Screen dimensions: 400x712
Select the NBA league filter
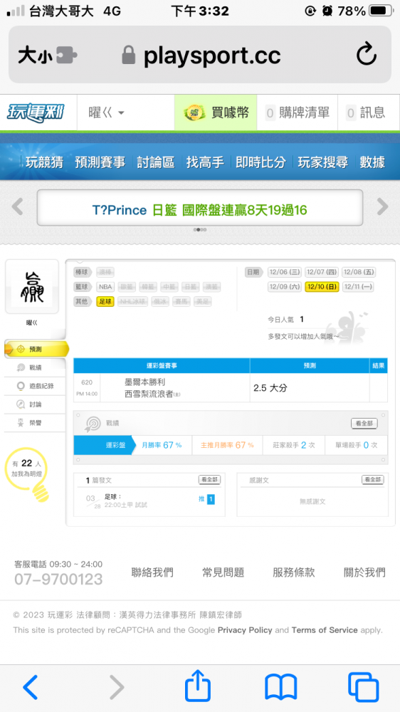coord(105,287)
